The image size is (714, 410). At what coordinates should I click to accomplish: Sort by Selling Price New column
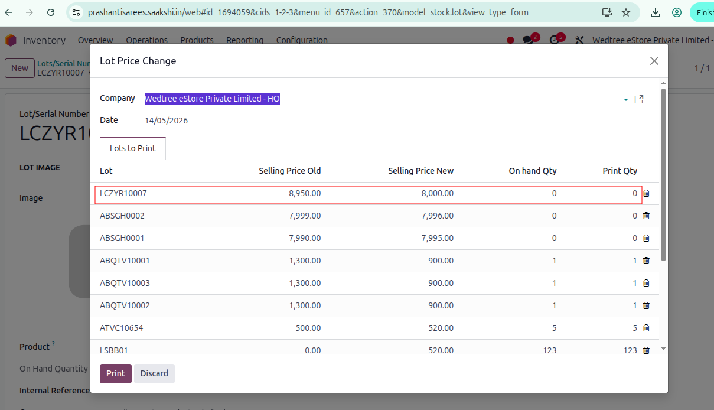(x=421, y=171)
